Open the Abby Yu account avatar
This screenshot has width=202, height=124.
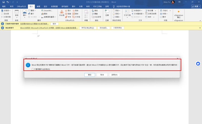point(173,2)
